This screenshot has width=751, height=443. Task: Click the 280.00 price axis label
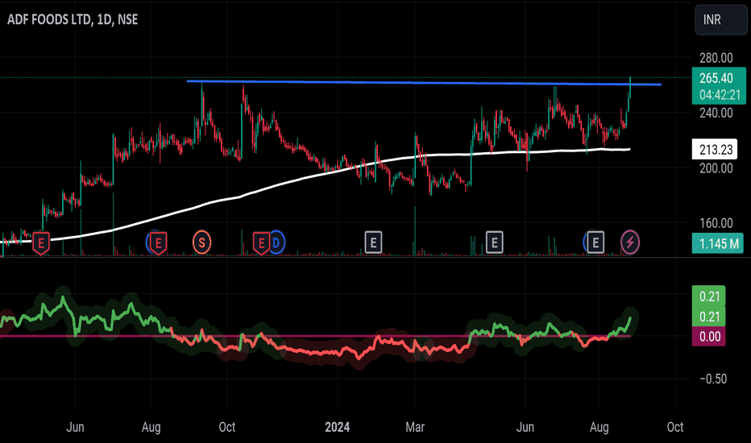(x=716, y=59)
